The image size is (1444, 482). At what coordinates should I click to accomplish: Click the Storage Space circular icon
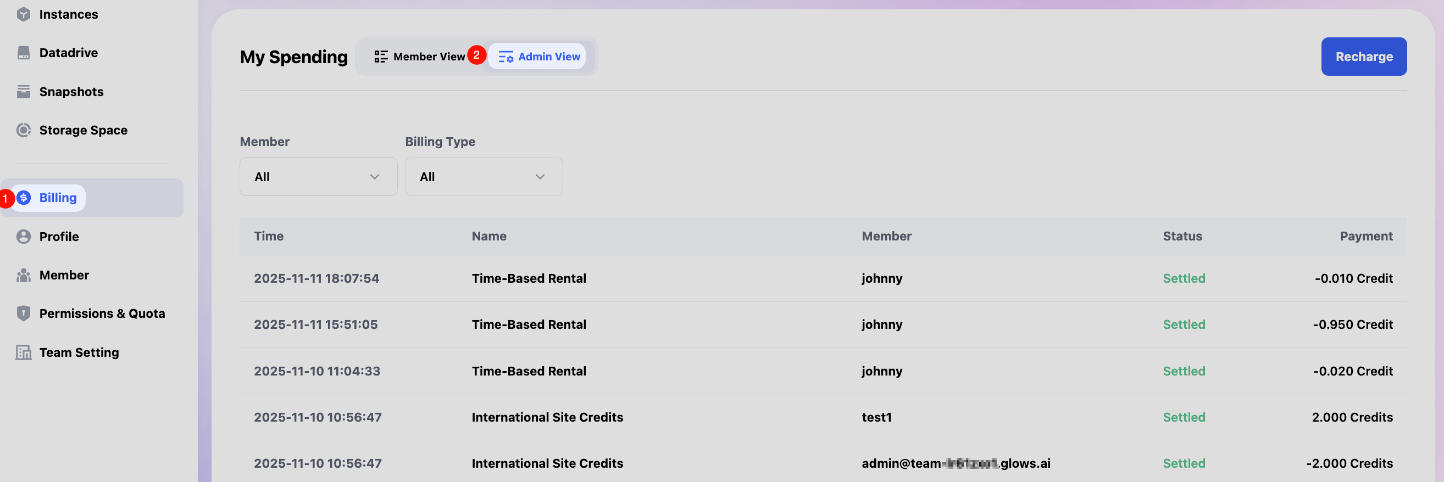pos(24,130)
